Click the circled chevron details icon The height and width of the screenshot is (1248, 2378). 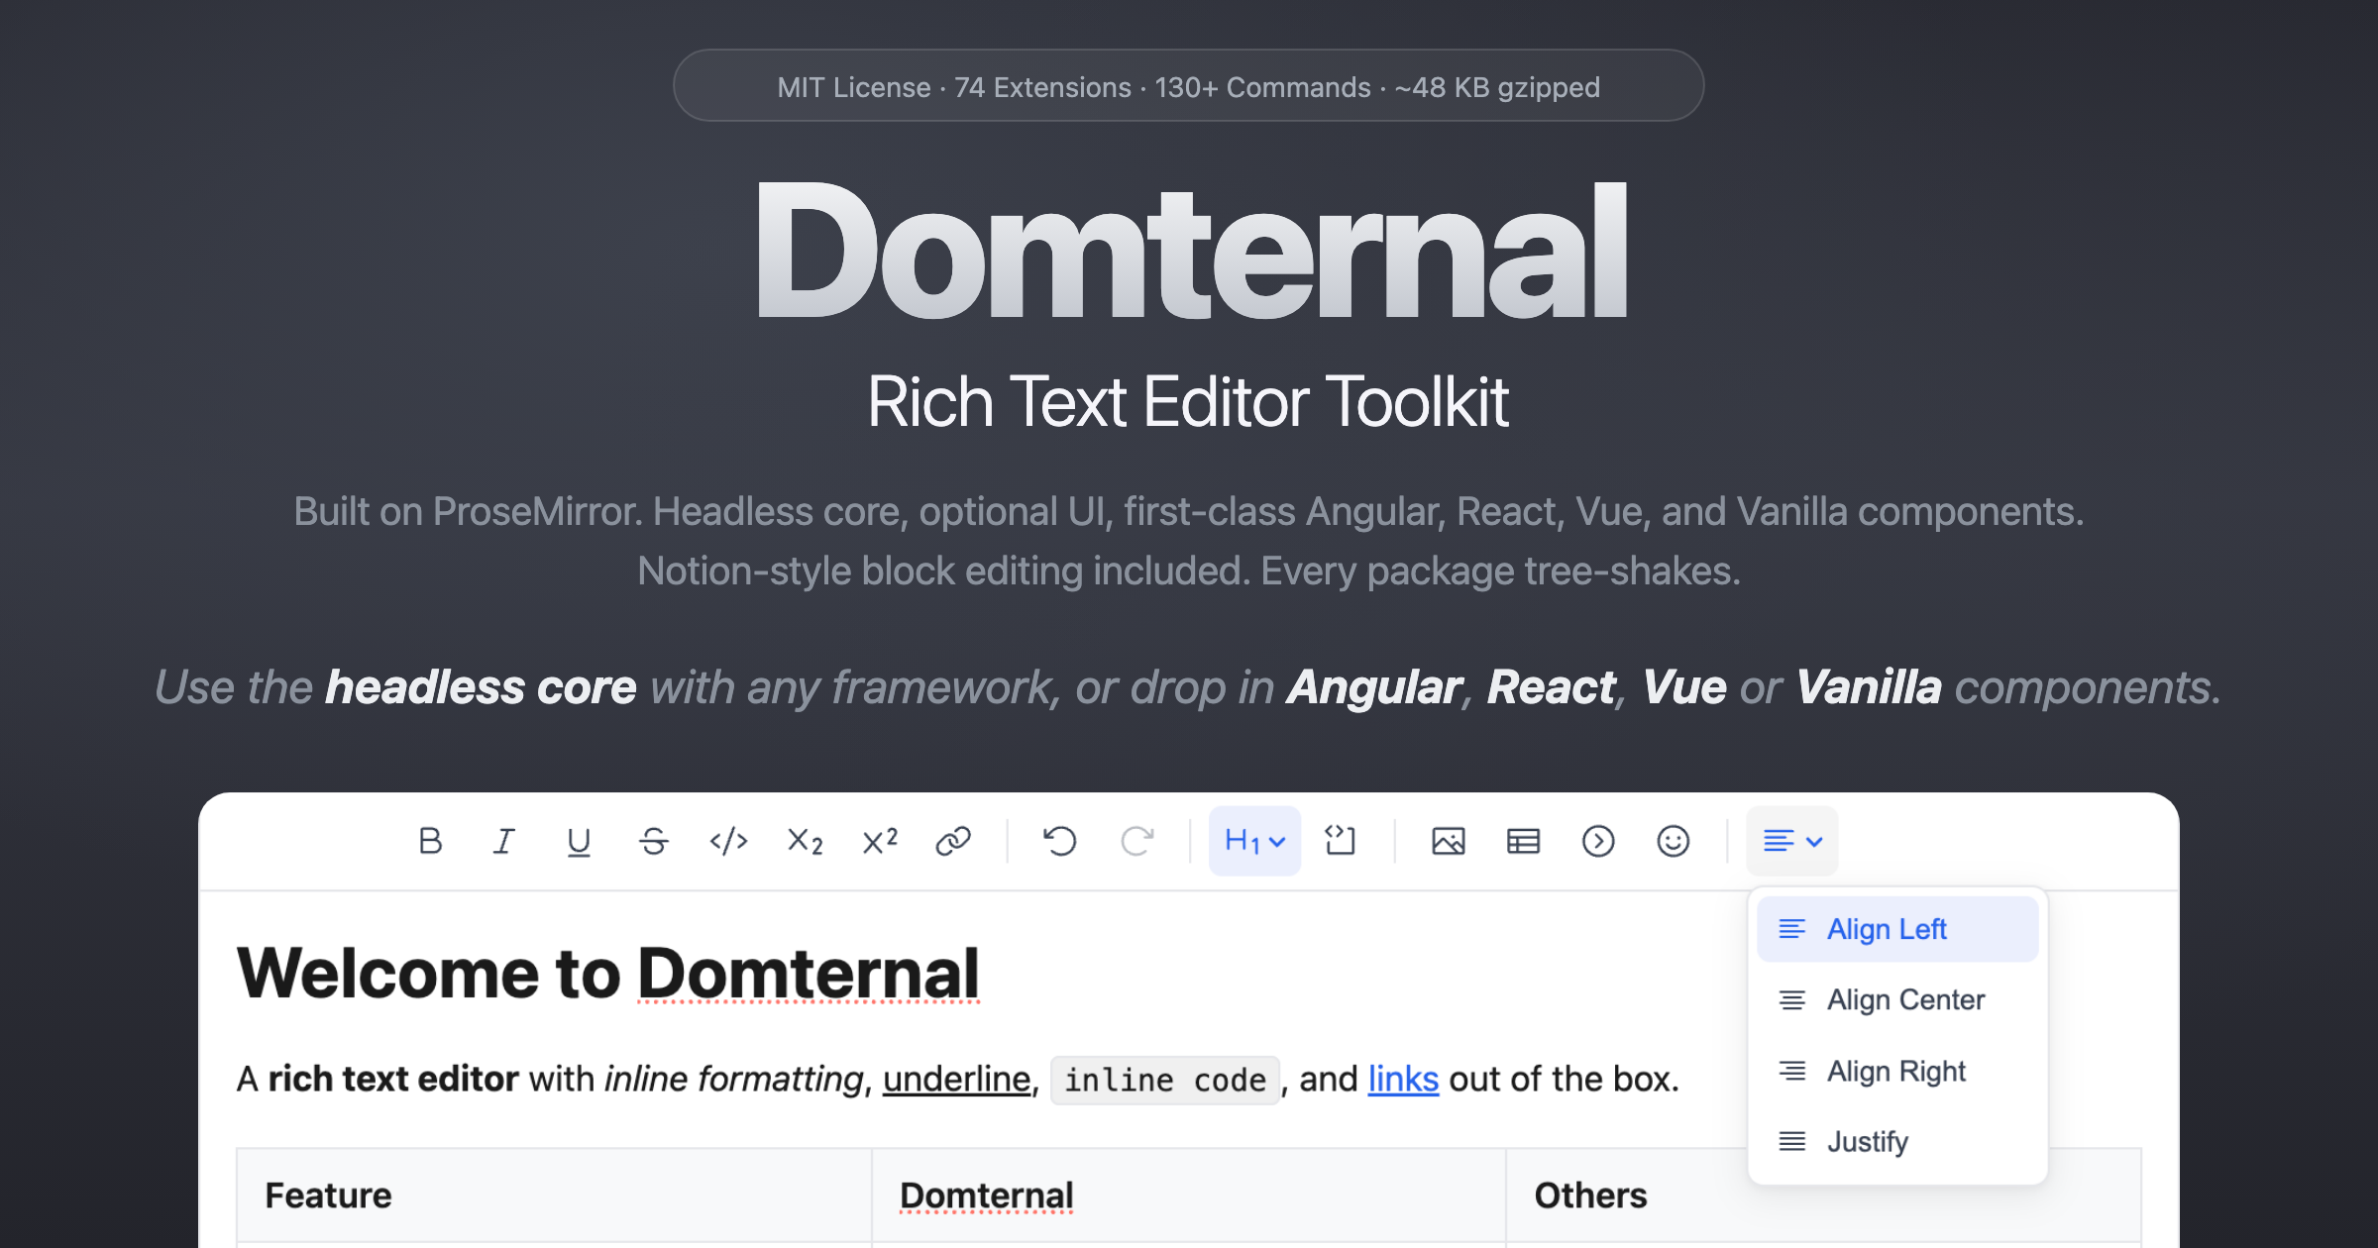pyautogui.click(x=1598, y=841)
